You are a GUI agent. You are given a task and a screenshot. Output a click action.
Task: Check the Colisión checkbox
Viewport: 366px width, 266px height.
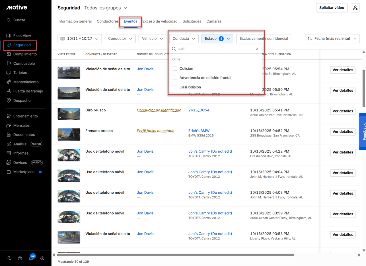coord(175,69)
